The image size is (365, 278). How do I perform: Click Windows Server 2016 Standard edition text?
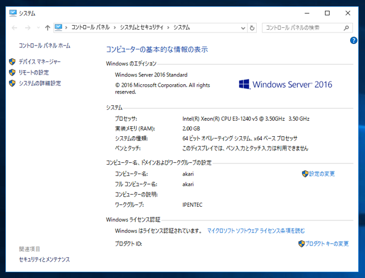click(151, 75)
